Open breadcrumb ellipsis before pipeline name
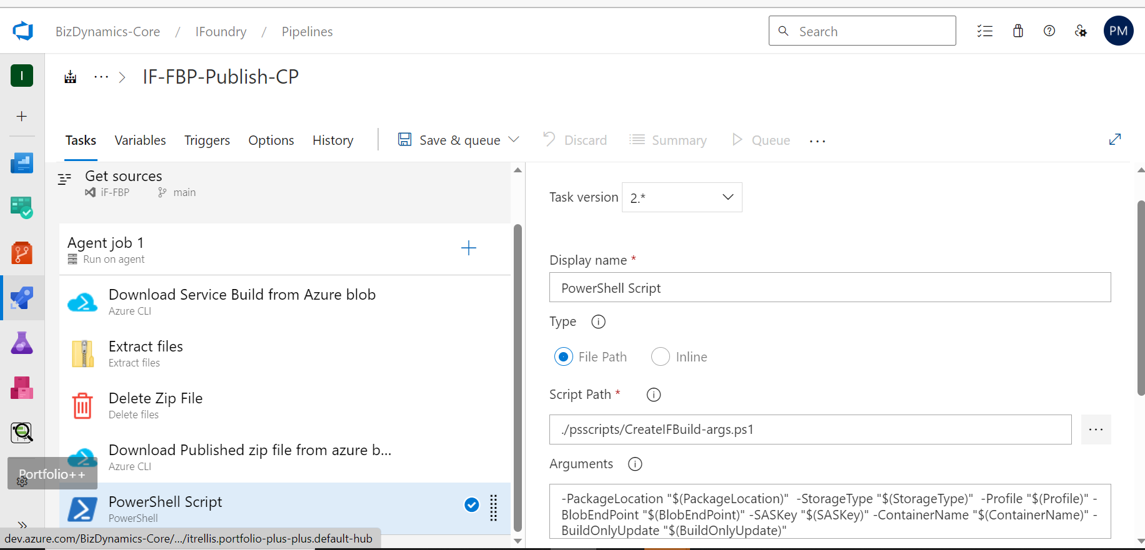 (101, 77)
